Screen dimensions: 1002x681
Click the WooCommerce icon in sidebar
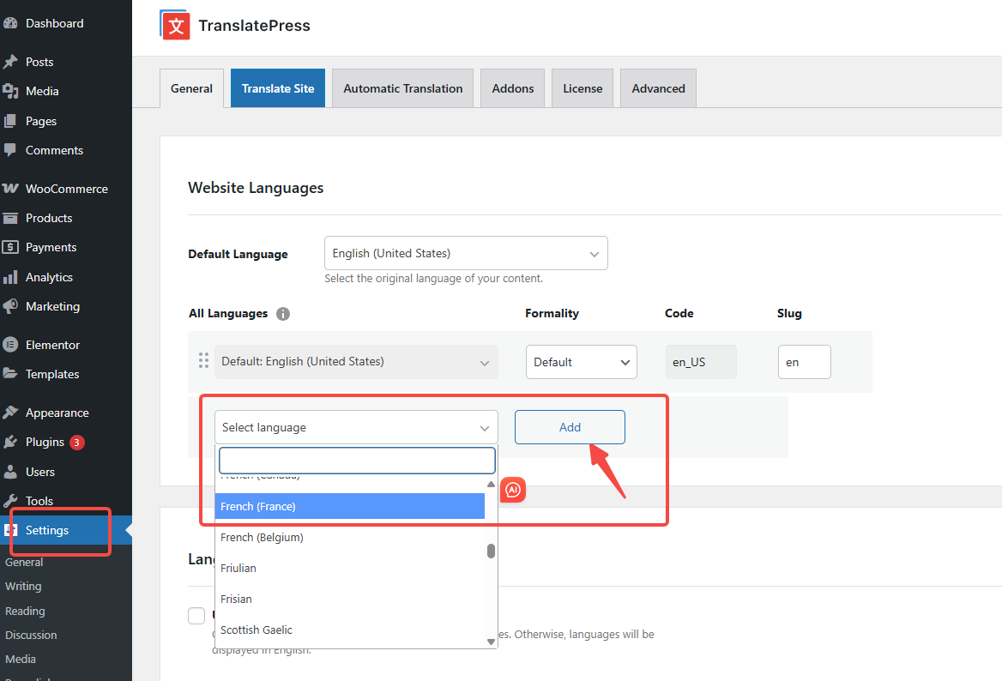[x=11, y=189]
